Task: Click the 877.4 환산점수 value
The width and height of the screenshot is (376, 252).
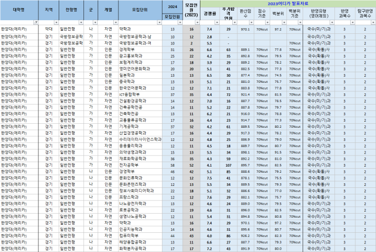Action: tap(245, 75)
